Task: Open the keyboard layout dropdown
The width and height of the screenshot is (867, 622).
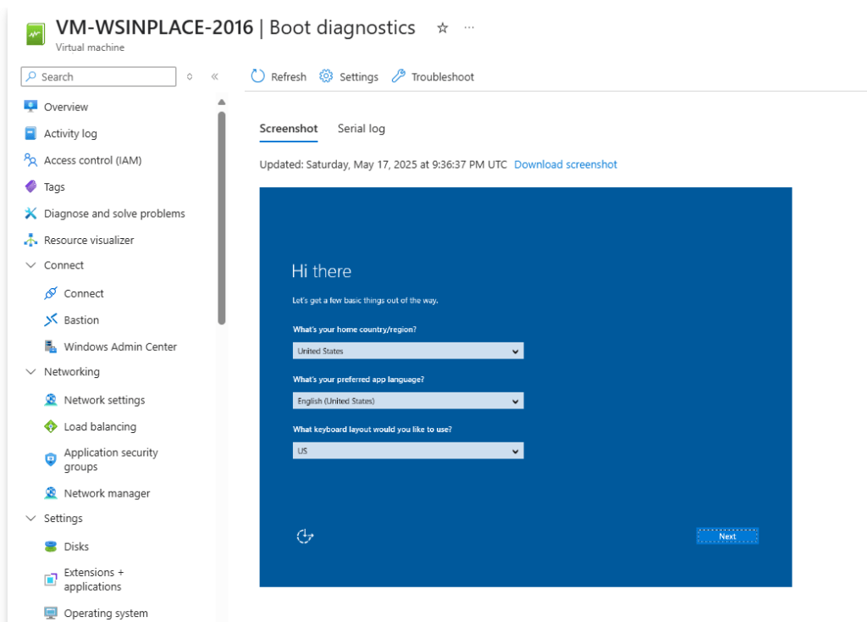Action: click(408, 451)
